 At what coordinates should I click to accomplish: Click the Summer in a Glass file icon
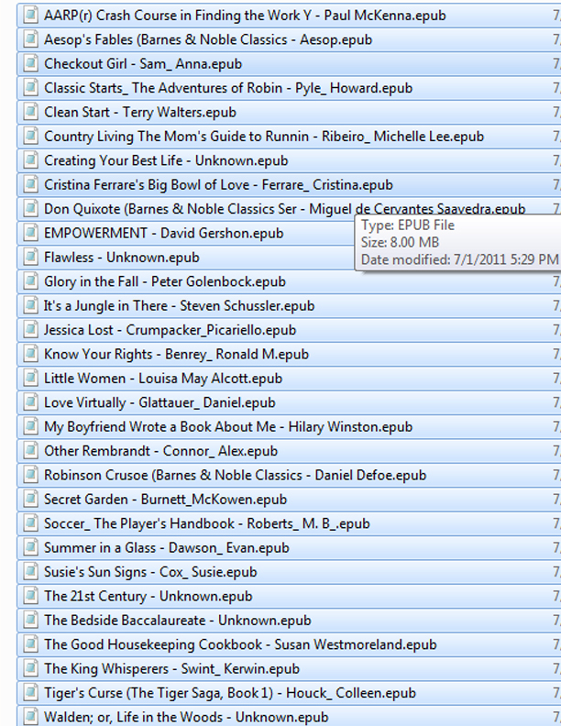pos(30,547)
